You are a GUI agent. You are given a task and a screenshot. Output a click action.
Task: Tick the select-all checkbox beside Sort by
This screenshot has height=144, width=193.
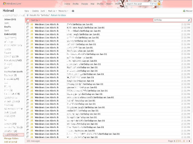[x=28, y=20]
